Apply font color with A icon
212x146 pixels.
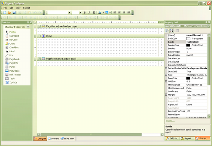click(100, 13)
